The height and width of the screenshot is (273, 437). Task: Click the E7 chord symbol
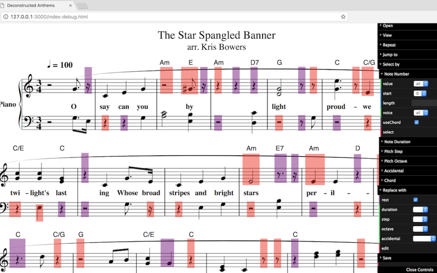tap(280, 148)
